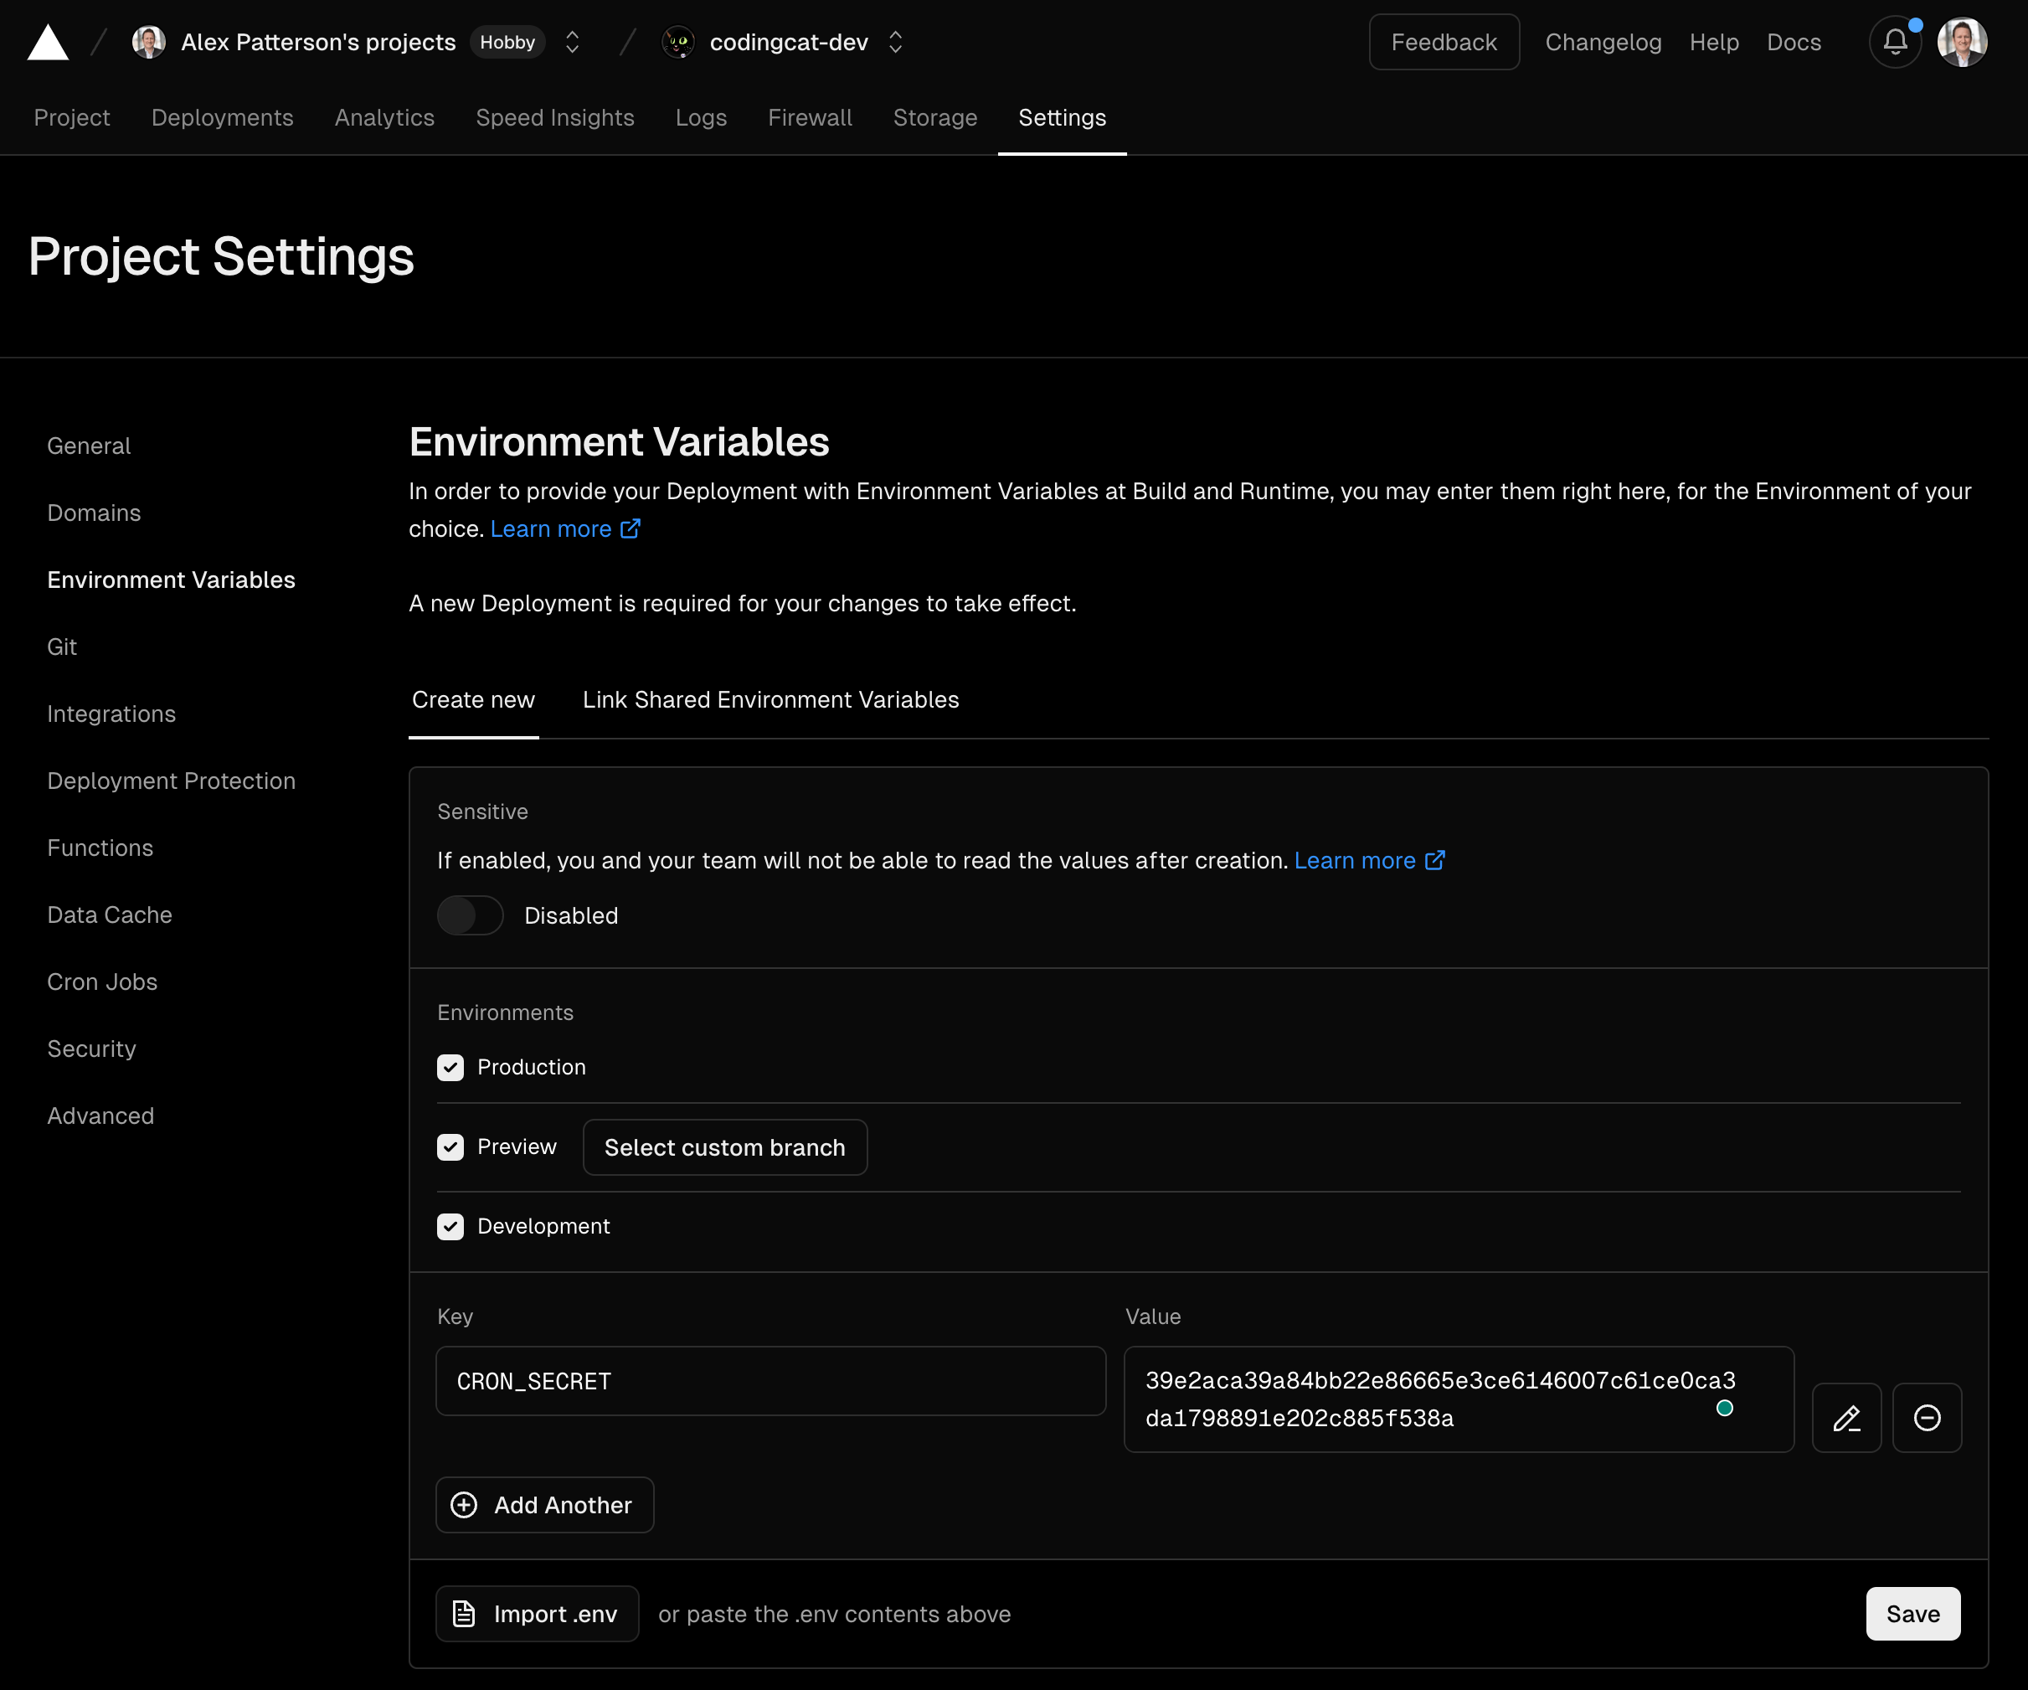Uncheck the Development environment checkbox
This screenshot has width=2028, height=1690.
450,1226
